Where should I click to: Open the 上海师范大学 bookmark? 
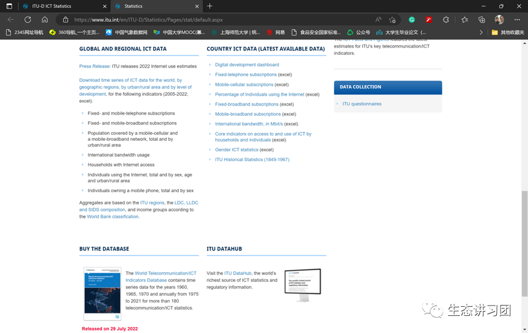(x=236, y=32)
